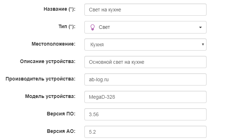Click the 'Версия АО:' label

(x=61, y=131)
